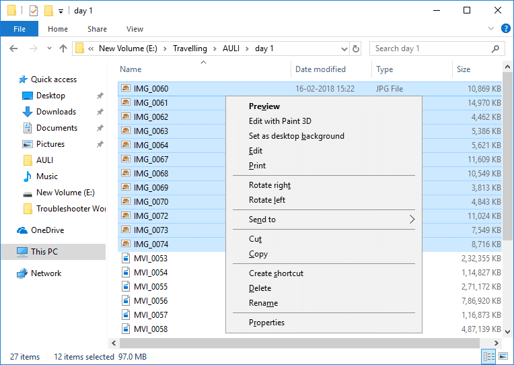514x365 pixels.
Task: Open the Quick Access Toolbar customize dropdown
Action: tap(61, 11)
